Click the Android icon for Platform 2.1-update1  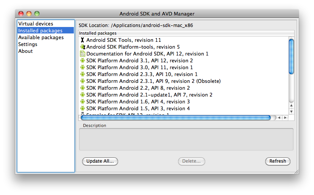[83, 95]
